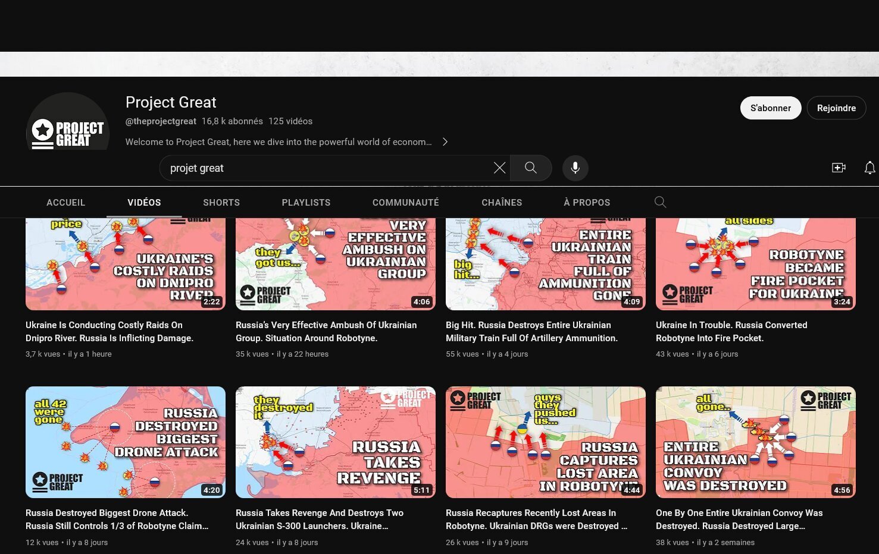Open the create video camera icon
Image resolution: width=879 pixels, height=554 pixels.
pos(839,168)
